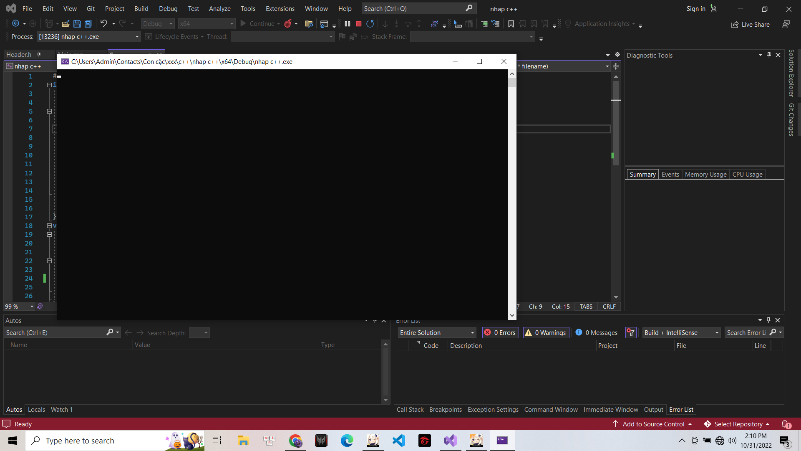Open Entire Solution scope dropdown

[437, 333]
